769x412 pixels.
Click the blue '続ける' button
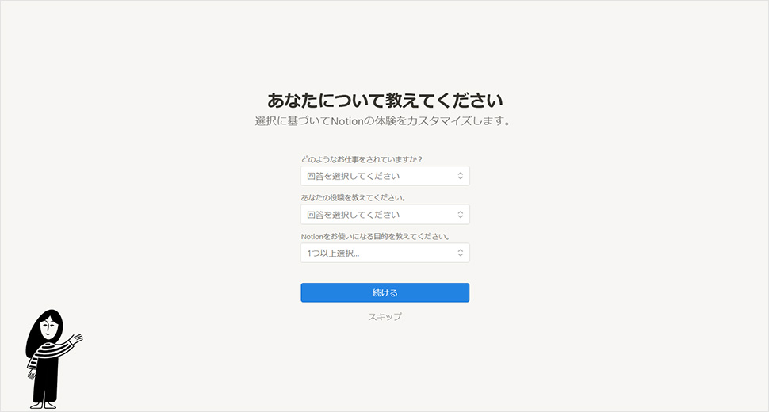tap(385, 292)
